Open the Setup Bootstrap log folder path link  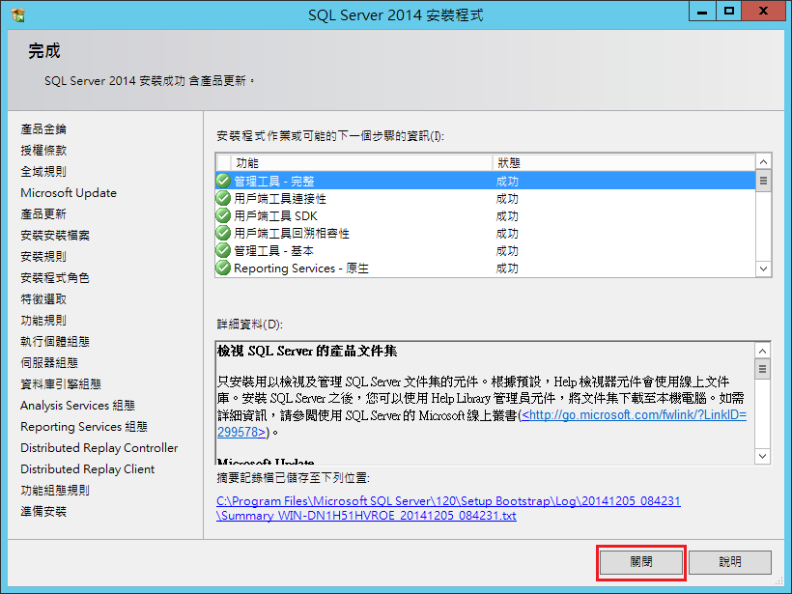point(448,501)
